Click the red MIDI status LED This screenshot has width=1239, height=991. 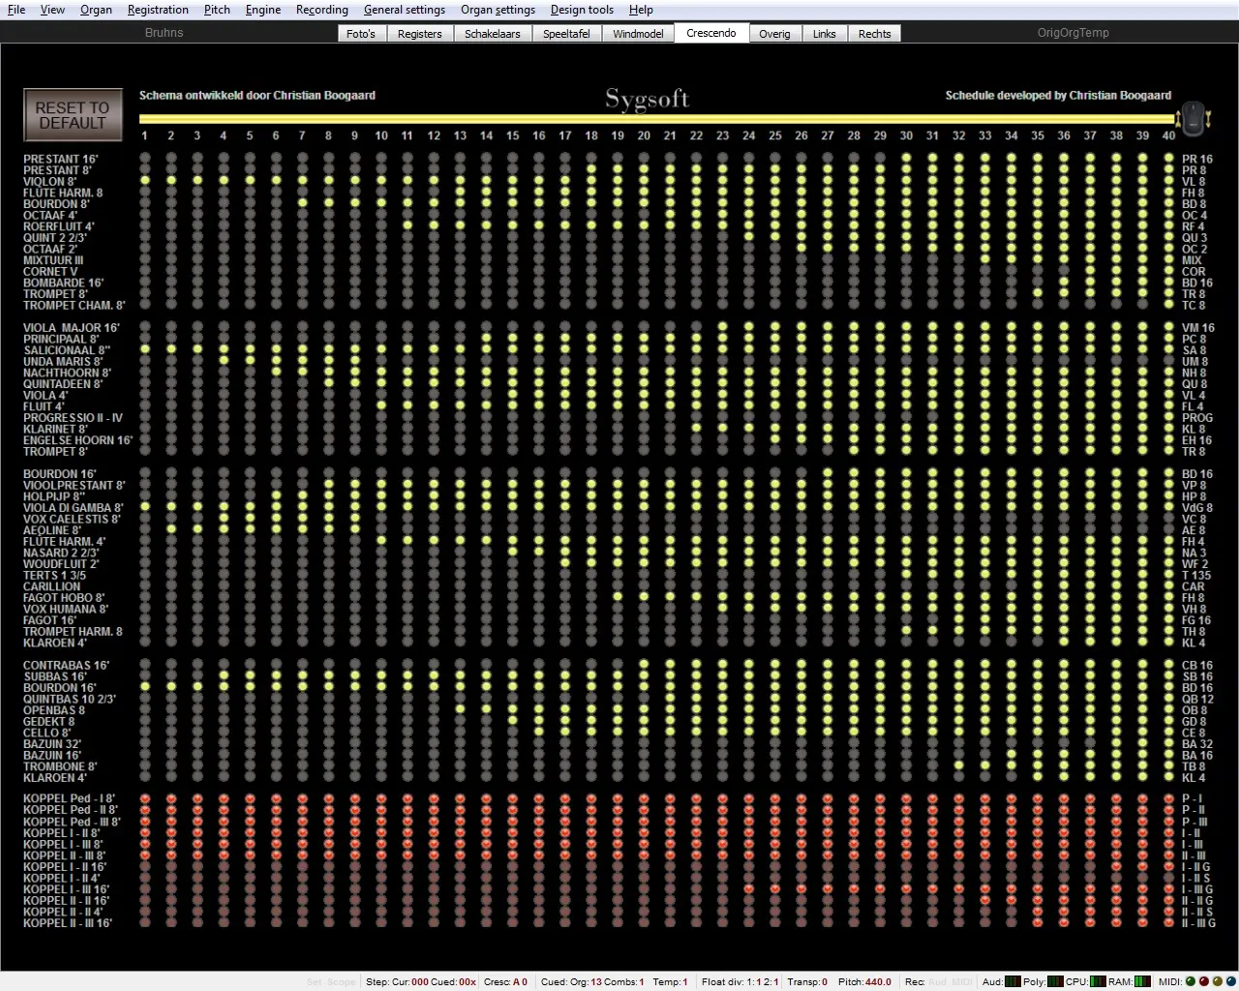click(x=1203, y=981)
